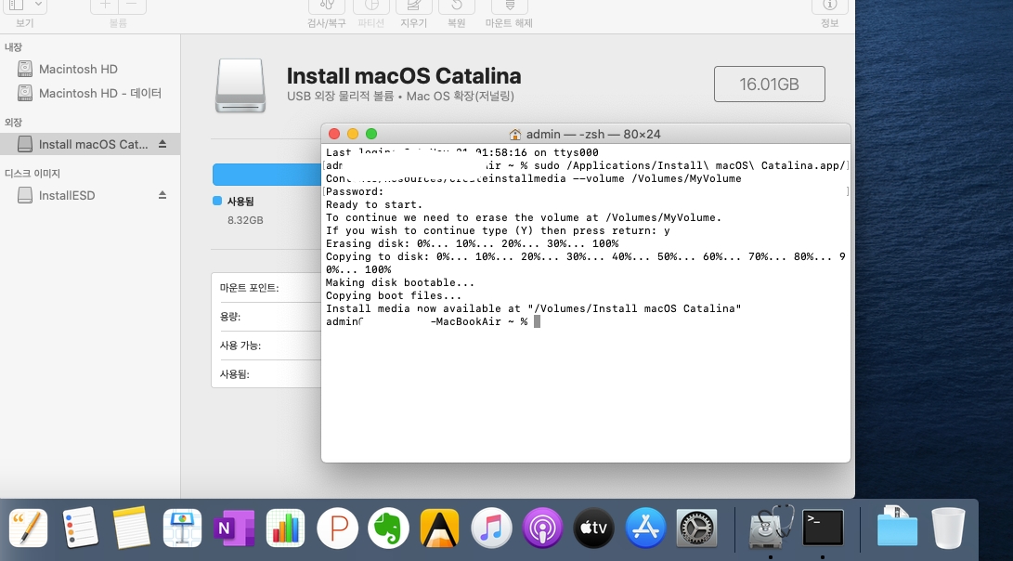Image resolution: width=1013 pixels, height=561 pixels.
Task: Click the 사용됨 info row in table
Action: tap(266, 373)
